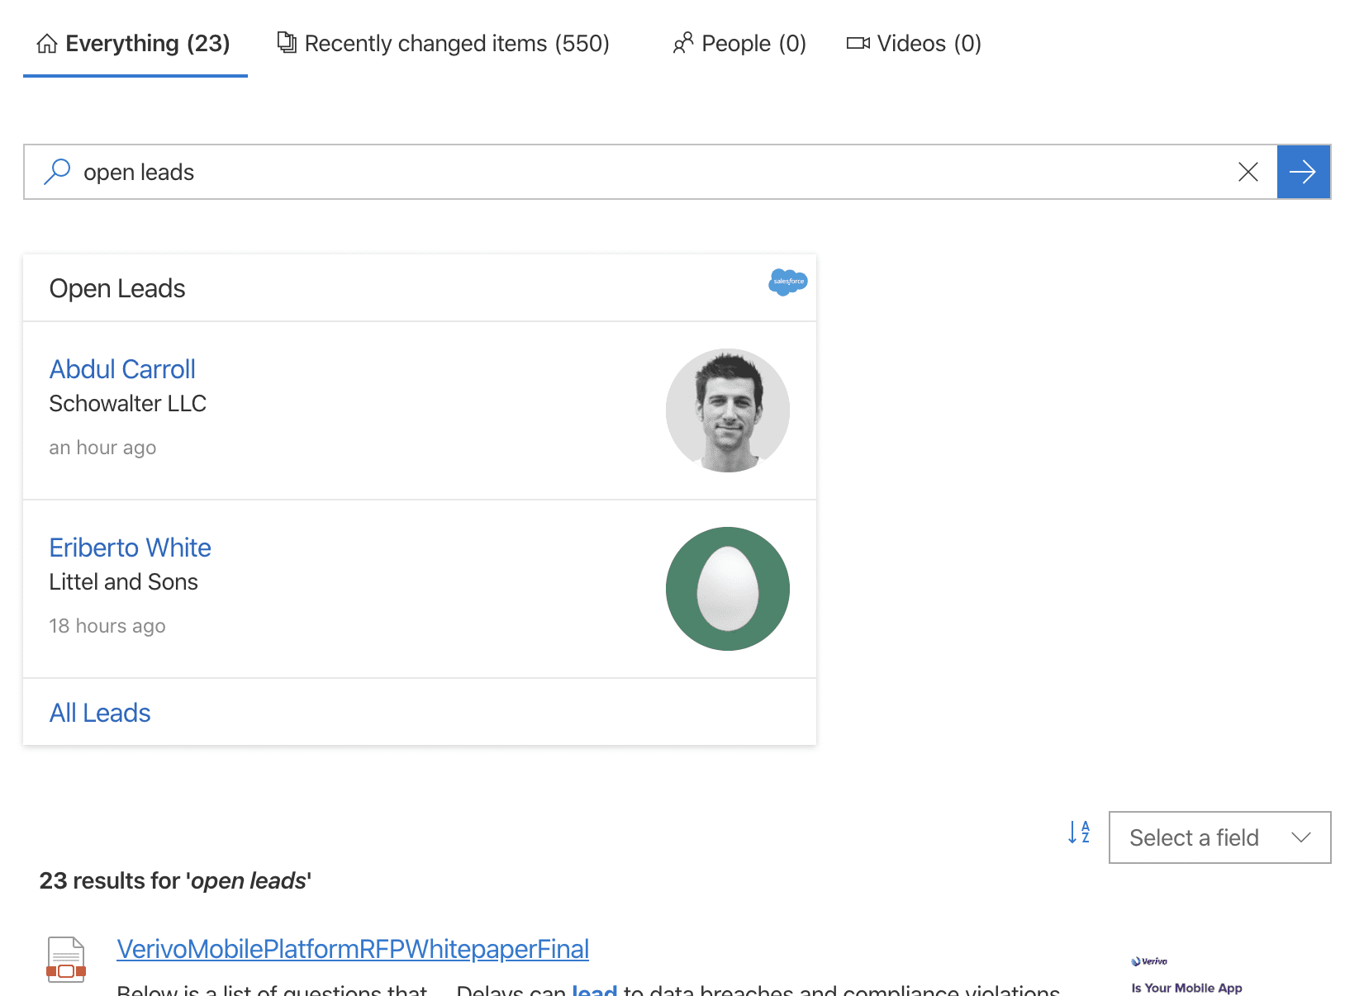
Task: Open the Recently changed items tab
Action: tap(444, 43)
